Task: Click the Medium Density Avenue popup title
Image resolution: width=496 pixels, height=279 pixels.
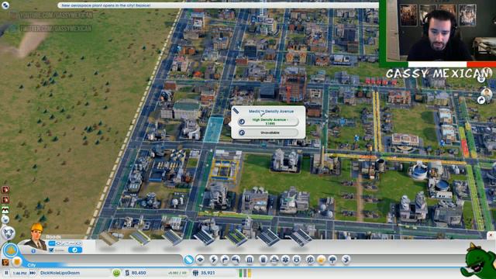Action: [x=271, y=112]
